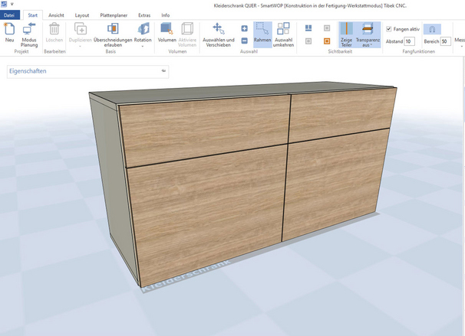Click the plus selection icon
465x336 pixels.
(244, 28)
